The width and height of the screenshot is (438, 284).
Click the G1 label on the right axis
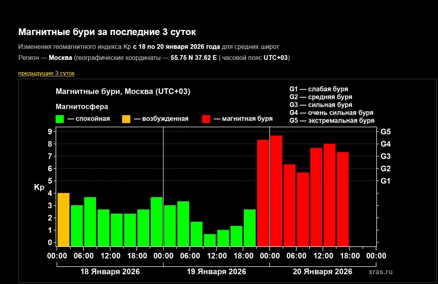click(x=386, y=181)
